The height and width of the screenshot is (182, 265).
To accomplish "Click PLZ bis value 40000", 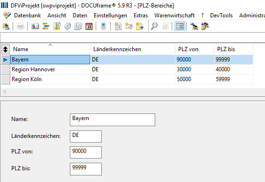I will point(234,69).
